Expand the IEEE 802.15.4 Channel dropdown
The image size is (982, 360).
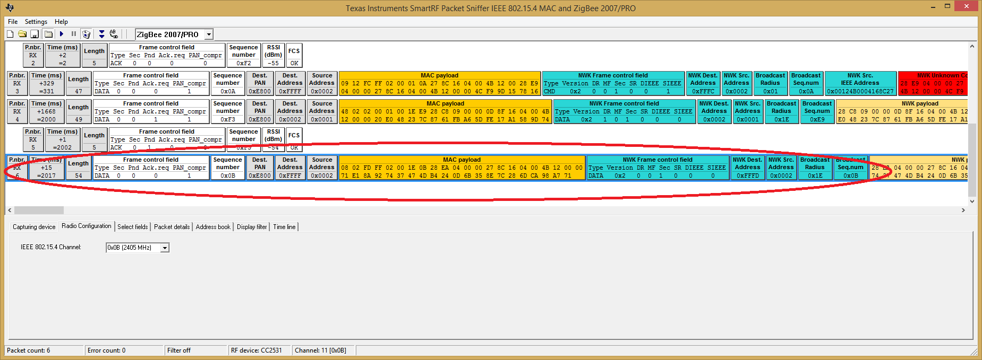coord(165,248)
